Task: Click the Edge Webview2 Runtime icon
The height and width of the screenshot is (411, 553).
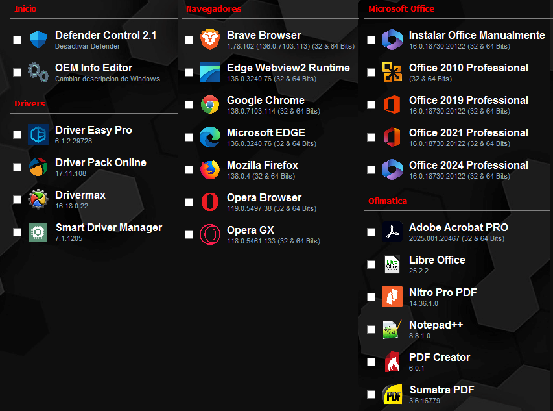Action: click(210, 72)
